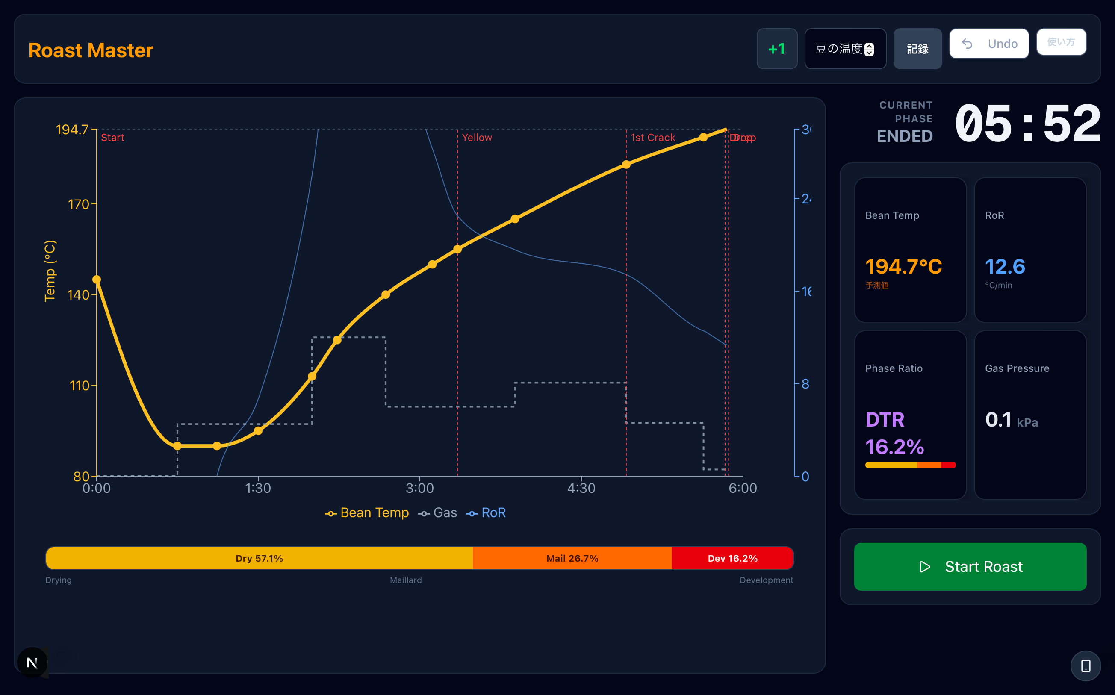This screenshot has height=695, width=1115.
Task: Click the undo arrow icon
Action: 967,44
